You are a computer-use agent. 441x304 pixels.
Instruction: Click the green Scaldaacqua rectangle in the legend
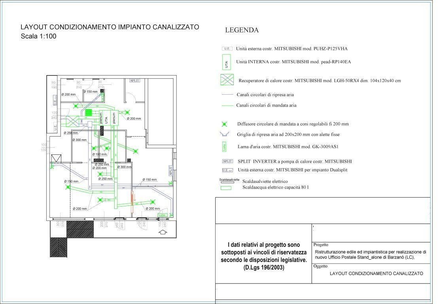226,188
